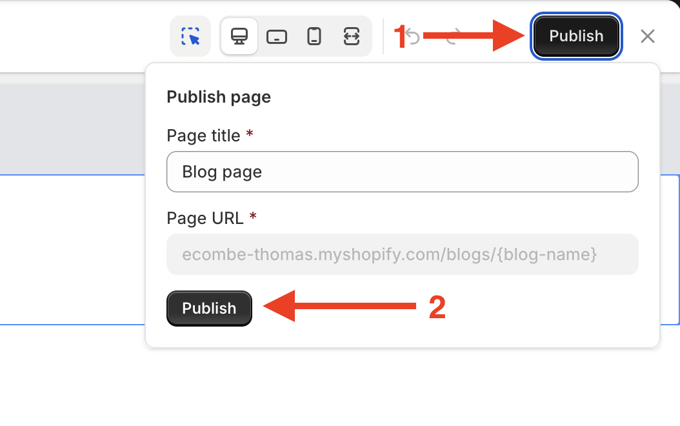Click the disabled Page URL field
680x426 pixels.
pyautogui.click(x=402, y=254)
